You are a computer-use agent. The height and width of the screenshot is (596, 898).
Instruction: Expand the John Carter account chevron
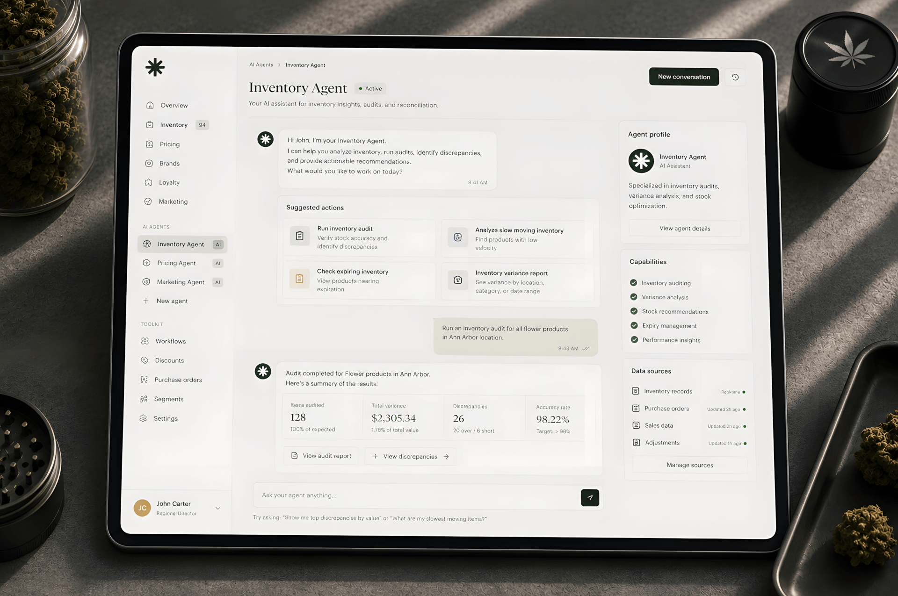[x=218, y=508]
